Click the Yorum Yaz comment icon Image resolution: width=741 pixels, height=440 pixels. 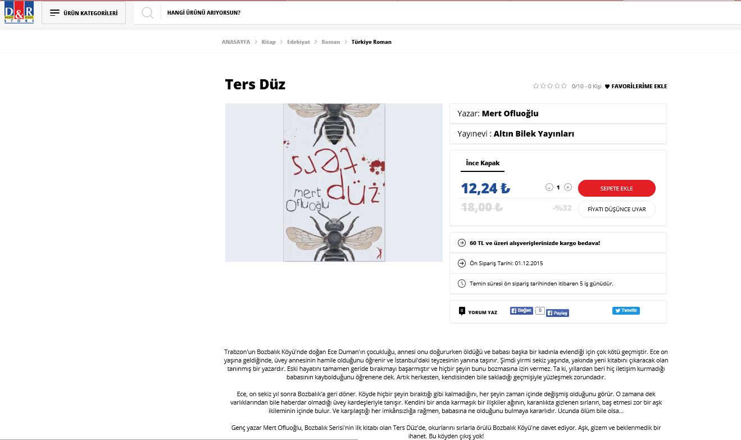click(x=462, y=311)
